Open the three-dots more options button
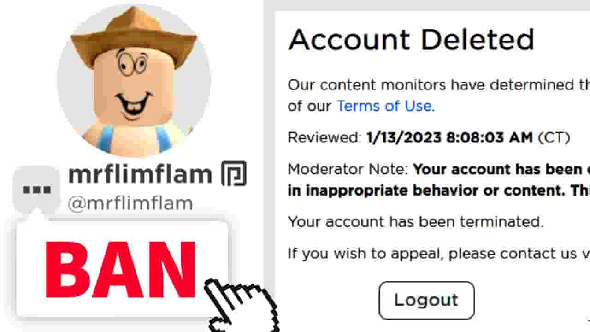 (x=36, y=190)
